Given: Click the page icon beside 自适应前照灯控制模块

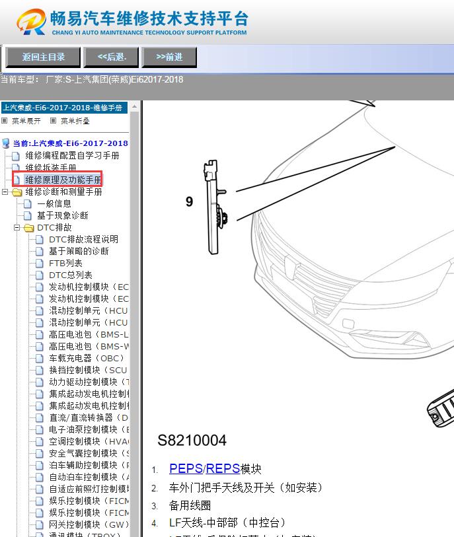Looking at the screenshot, I should (x=40, y=489).
